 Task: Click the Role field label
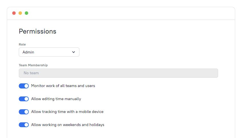pos(22,44)
